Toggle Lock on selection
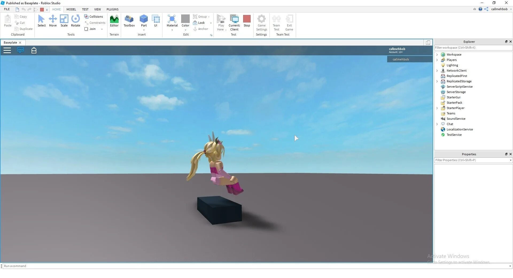Image resolution: width=513 pixels, height=278 pixels. tap(199, 23)
